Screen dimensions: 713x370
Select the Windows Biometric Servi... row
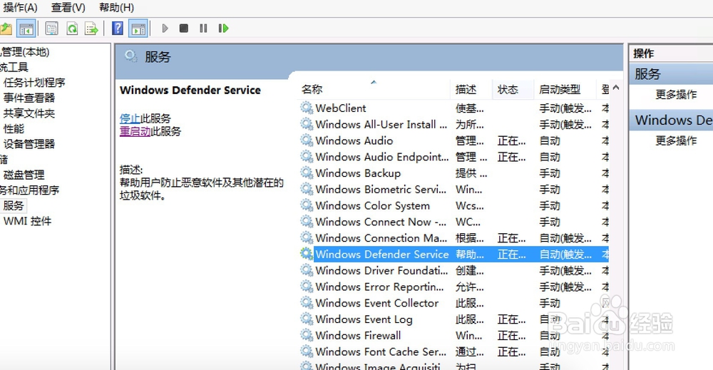pyautogui.click(x=454, y=189)
